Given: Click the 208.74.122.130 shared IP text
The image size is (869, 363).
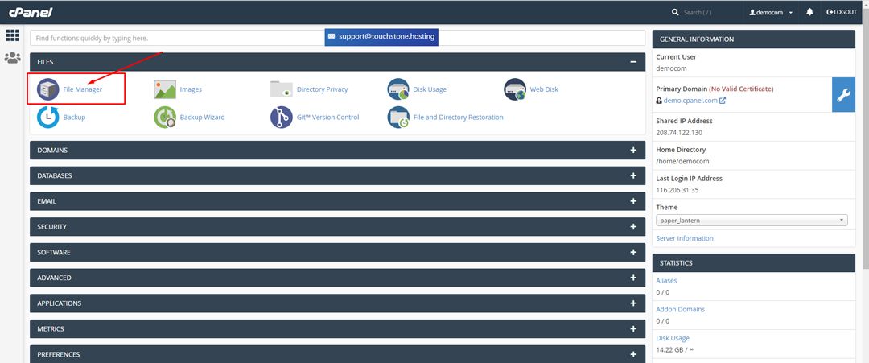Looking at the screenshot, I should click(x=679, y=133).
